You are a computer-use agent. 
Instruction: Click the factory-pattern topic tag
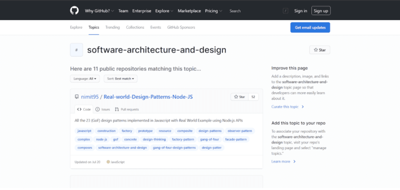[183, 139]
